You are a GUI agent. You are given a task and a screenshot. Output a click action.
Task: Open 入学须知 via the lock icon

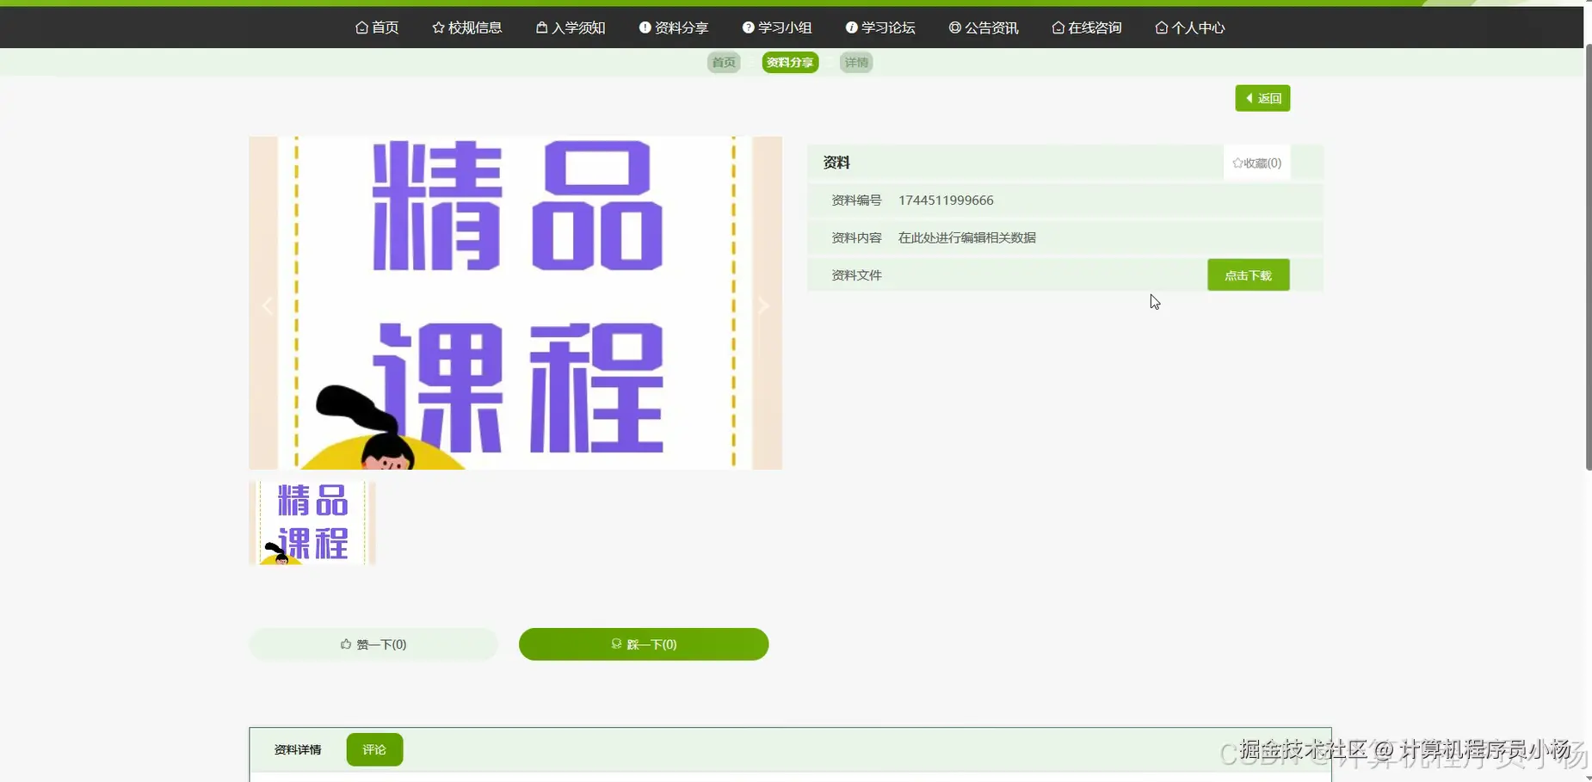click(x=571, y=27)
